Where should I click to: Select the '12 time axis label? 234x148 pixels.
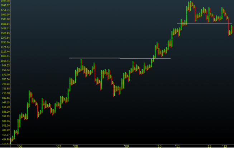[209, 146]
